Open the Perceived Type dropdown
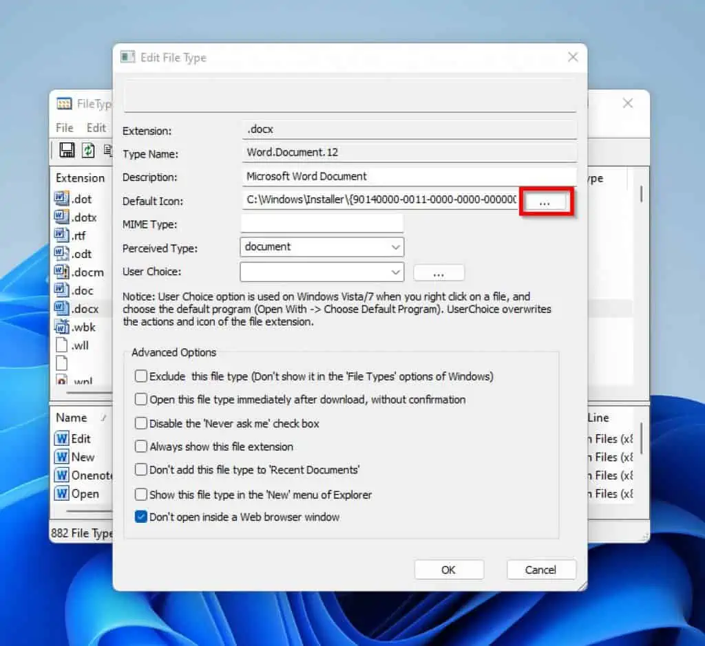This screenshot has height=646, width=705. [396, 247]
